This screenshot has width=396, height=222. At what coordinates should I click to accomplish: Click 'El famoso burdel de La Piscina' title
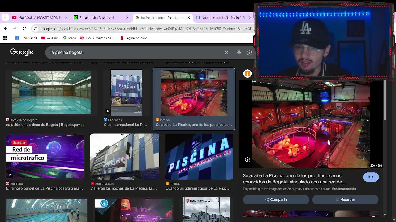[45, 188]
